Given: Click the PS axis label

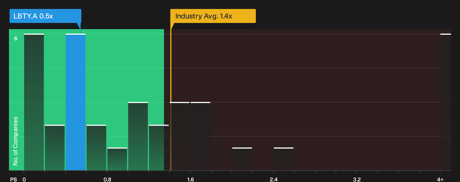Looking at the screenshot, I should coord(13,179).
